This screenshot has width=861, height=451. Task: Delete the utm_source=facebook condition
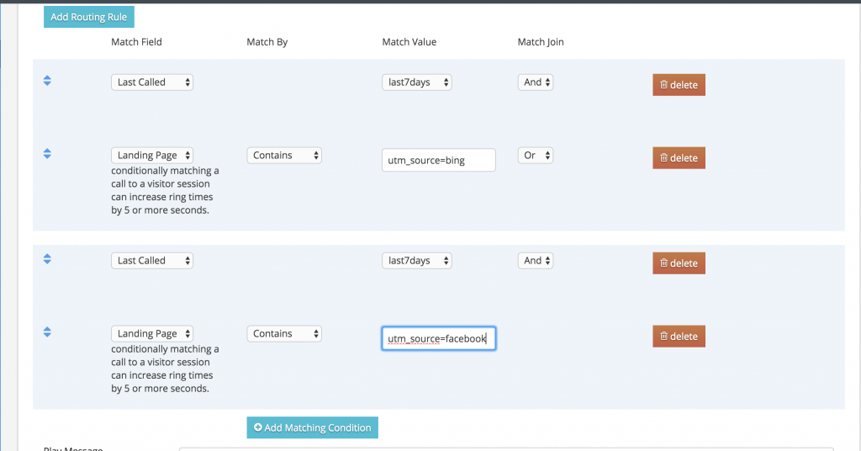pyautogui.click(x=679, y=337)
